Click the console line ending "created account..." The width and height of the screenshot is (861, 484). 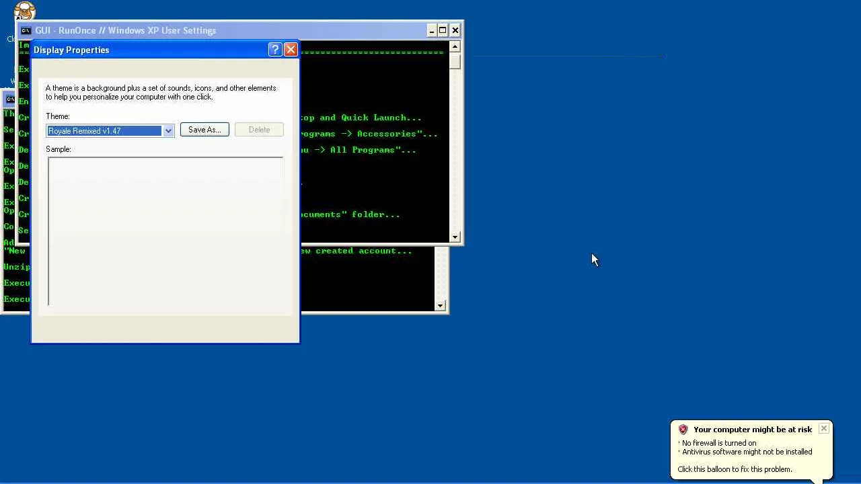click(x=357, y=251)
